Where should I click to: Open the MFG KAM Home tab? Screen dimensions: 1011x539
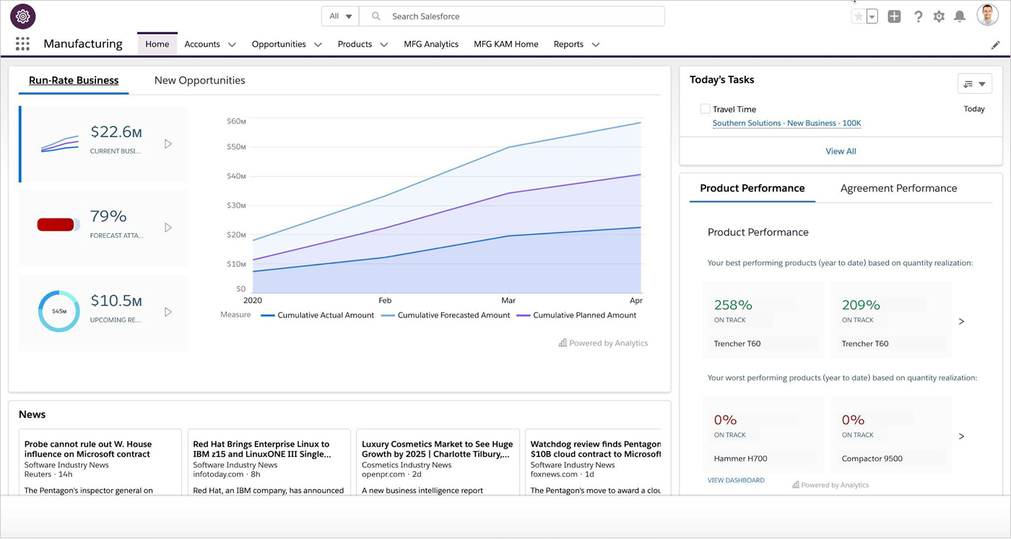[506, 44]
